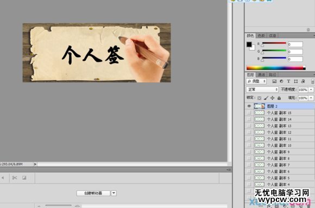Click the B value input field
Screen dimensions: 315x208
(295, 59)
